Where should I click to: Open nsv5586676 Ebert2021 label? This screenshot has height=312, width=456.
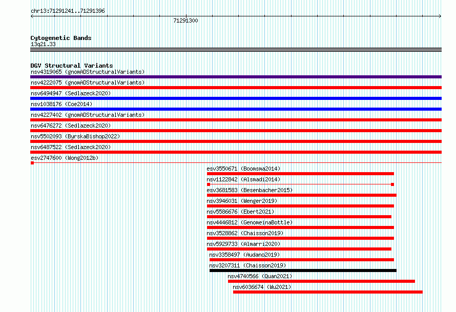click(x=240, y=212)
